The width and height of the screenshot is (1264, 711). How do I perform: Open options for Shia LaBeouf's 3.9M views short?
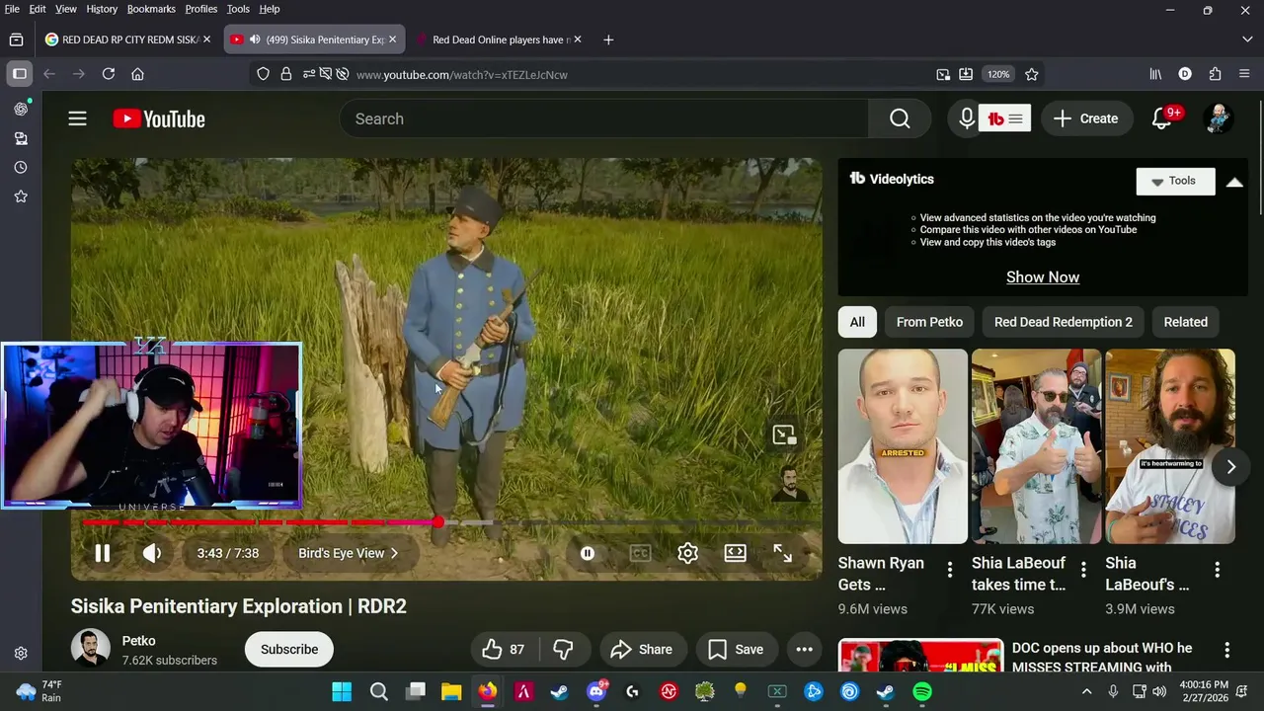1217,570
